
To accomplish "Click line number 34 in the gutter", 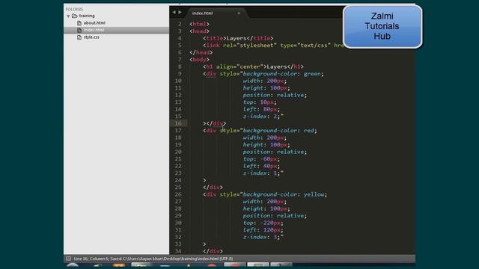I will [178, 251].
